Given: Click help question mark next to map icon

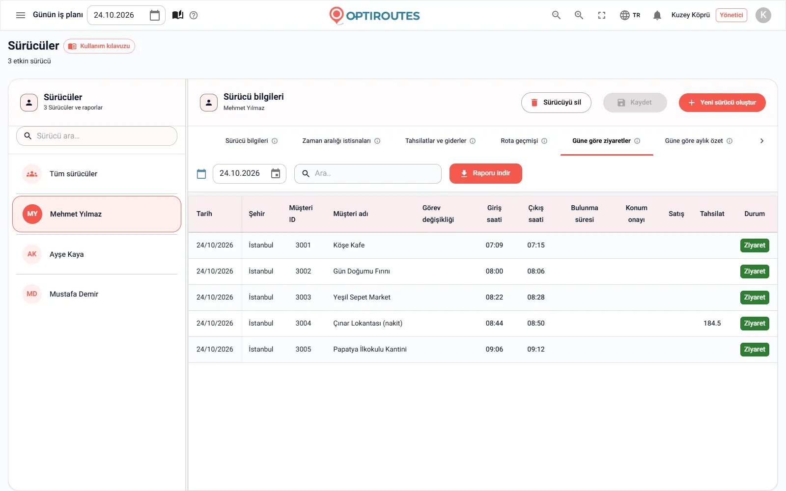Looking at the screenshot, I should pyautogui.click(x=194, y=15).
